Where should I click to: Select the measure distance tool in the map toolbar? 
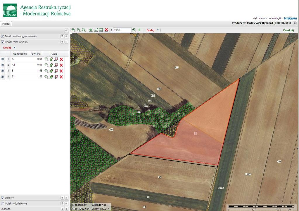(96, 30)
